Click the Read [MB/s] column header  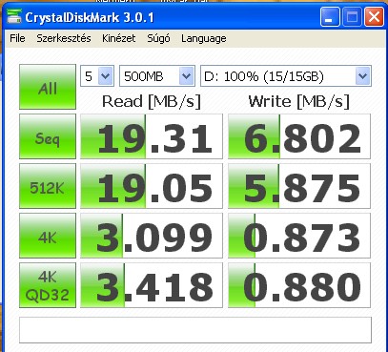coord(152,102)
